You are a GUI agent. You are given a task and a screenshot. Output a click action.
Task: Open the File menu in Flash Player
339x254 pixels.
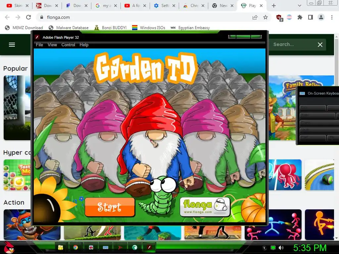pos(39,45)
